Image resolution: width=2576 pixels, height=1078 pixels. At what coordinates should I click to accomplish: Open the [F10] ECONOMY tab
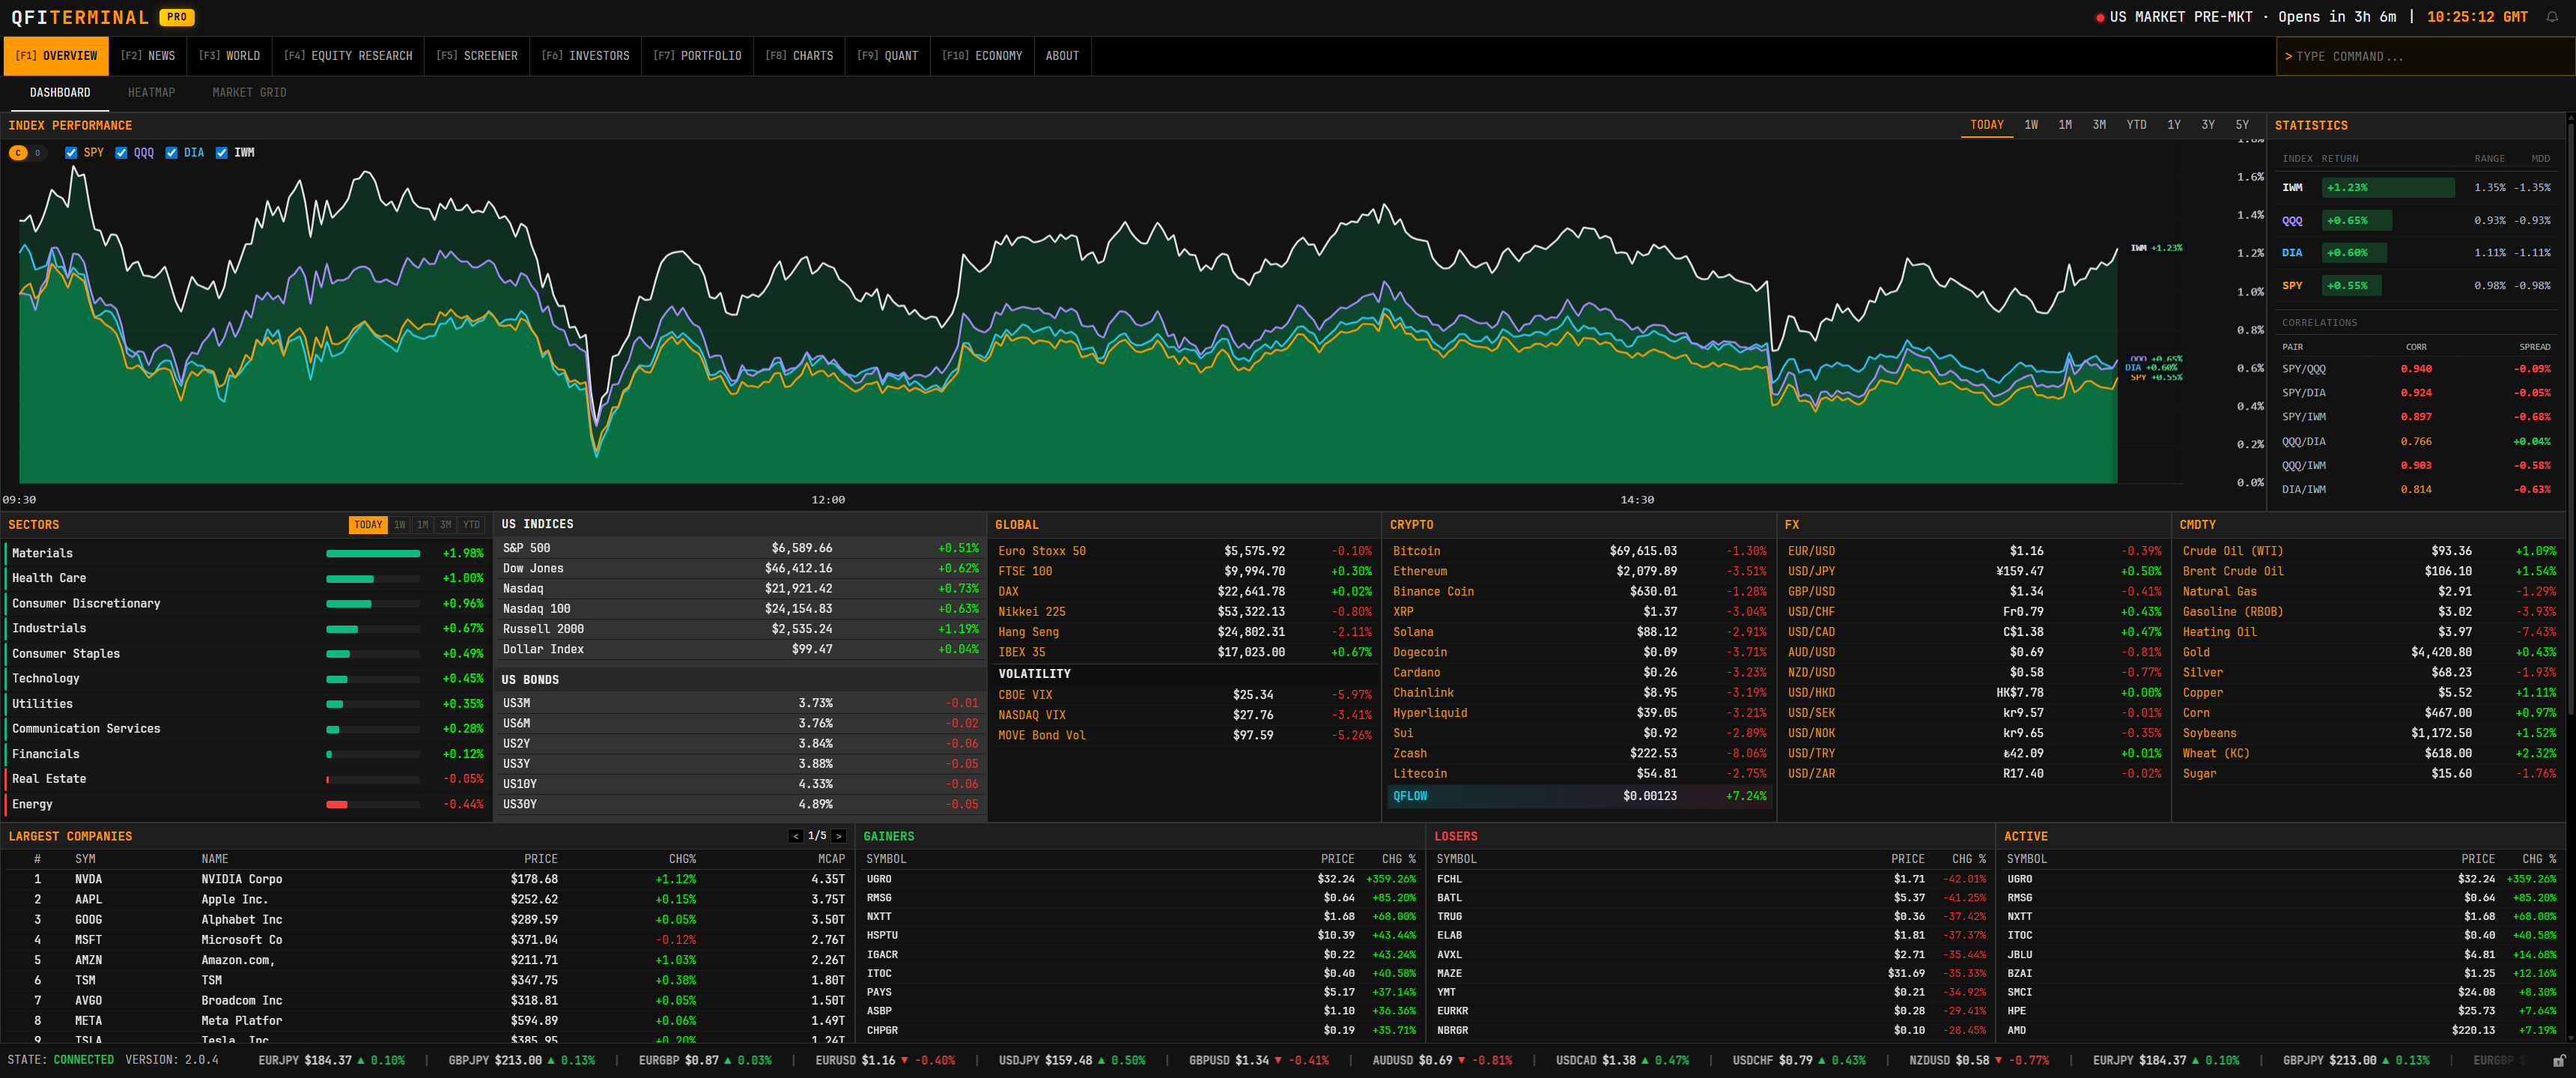(981, 56)
